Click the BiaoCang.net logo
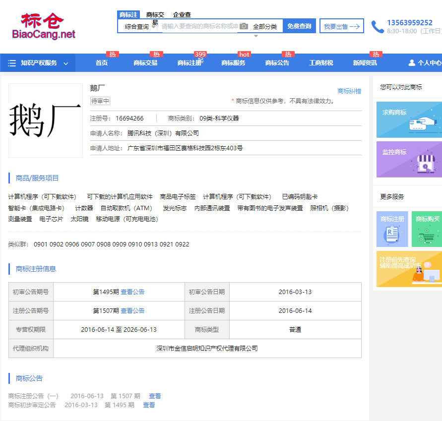The height and width of the screenshot is (421, 442). coord(44,26)
